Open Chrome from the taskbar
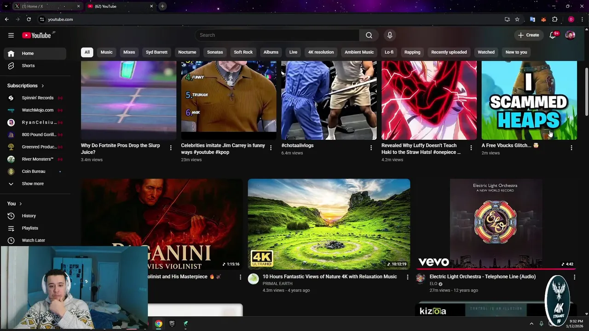Viewport: 589px width, 331px height. [158, 324]
